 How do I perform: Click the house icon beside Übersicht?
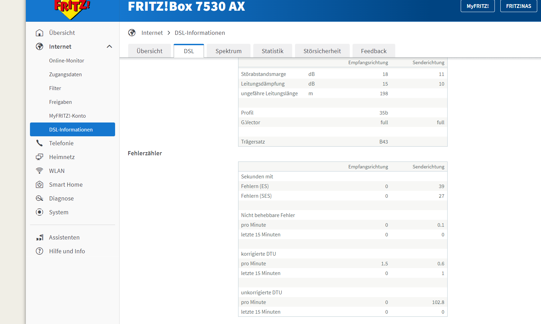40,33
